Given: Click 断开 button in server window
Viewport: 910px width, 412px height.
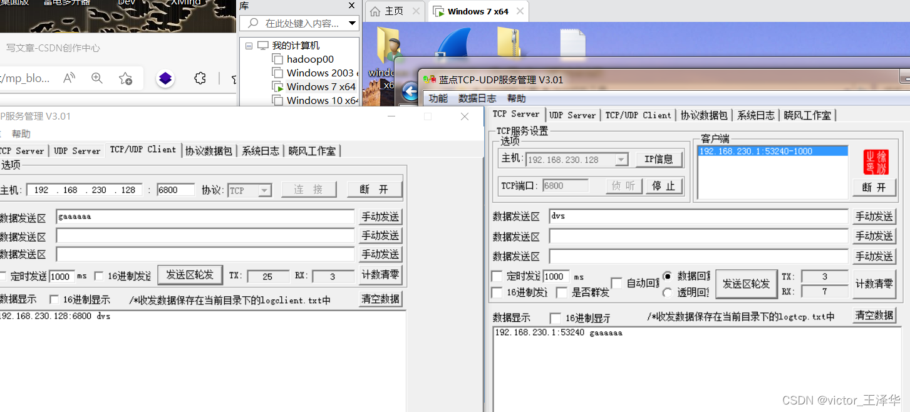Looking at the screenshot, I should (874, 187).
